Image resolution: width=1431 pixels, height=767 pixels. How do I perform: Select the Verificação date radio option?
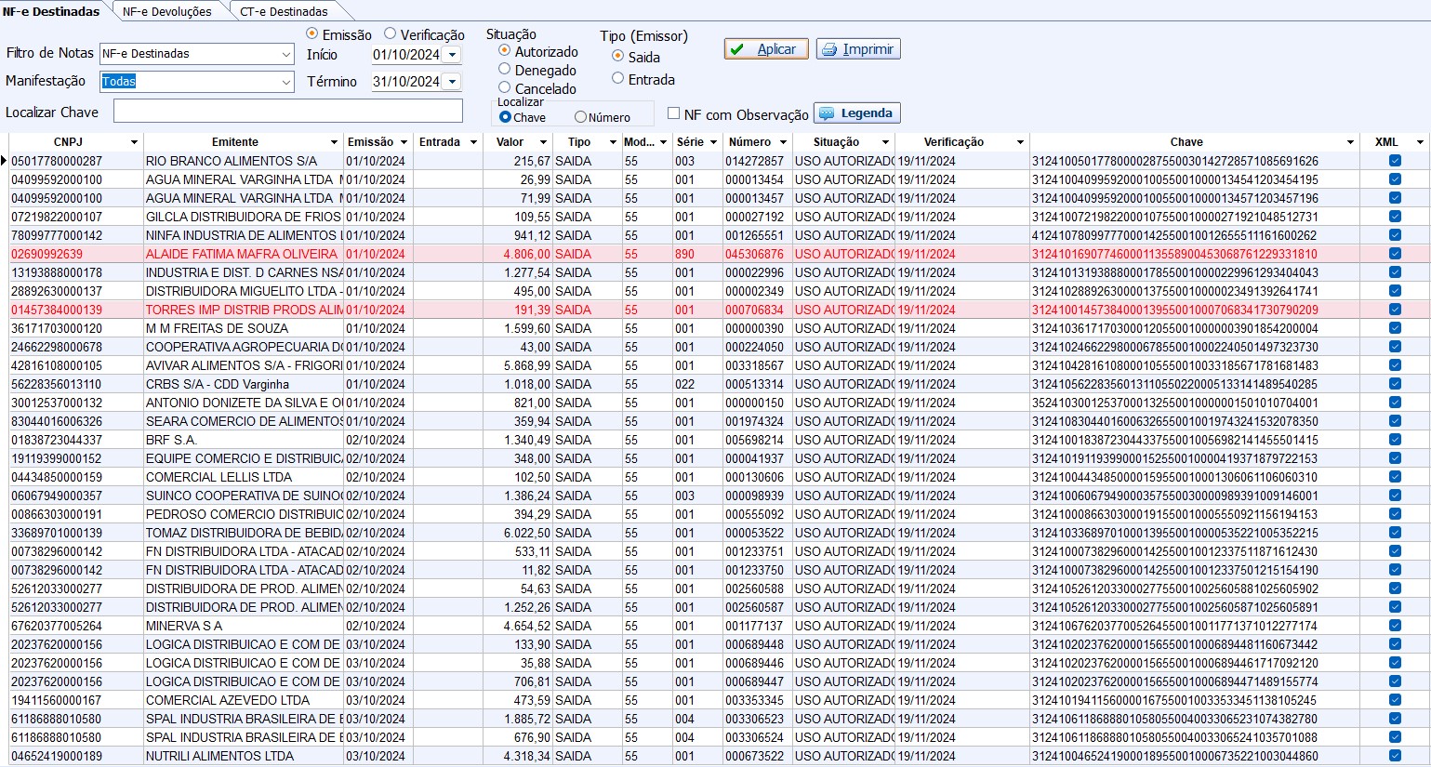pyautogui.click(x=391, y=33)
